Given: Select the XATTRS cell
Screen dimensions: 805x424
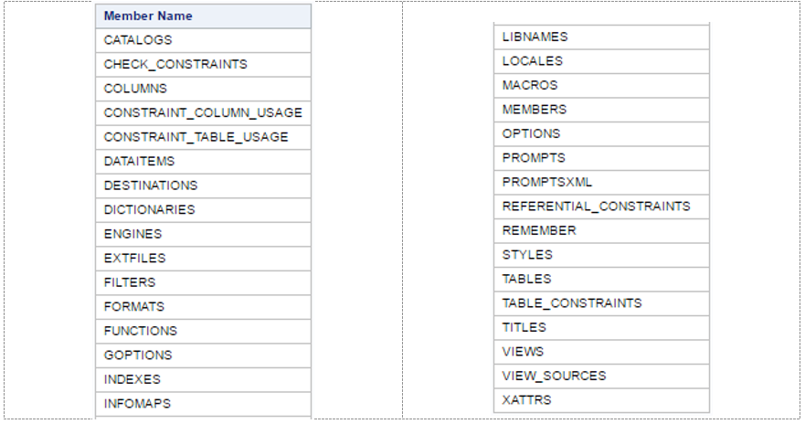Looking at the screenshot, I should pyautogui.click(x=527, y=400).
